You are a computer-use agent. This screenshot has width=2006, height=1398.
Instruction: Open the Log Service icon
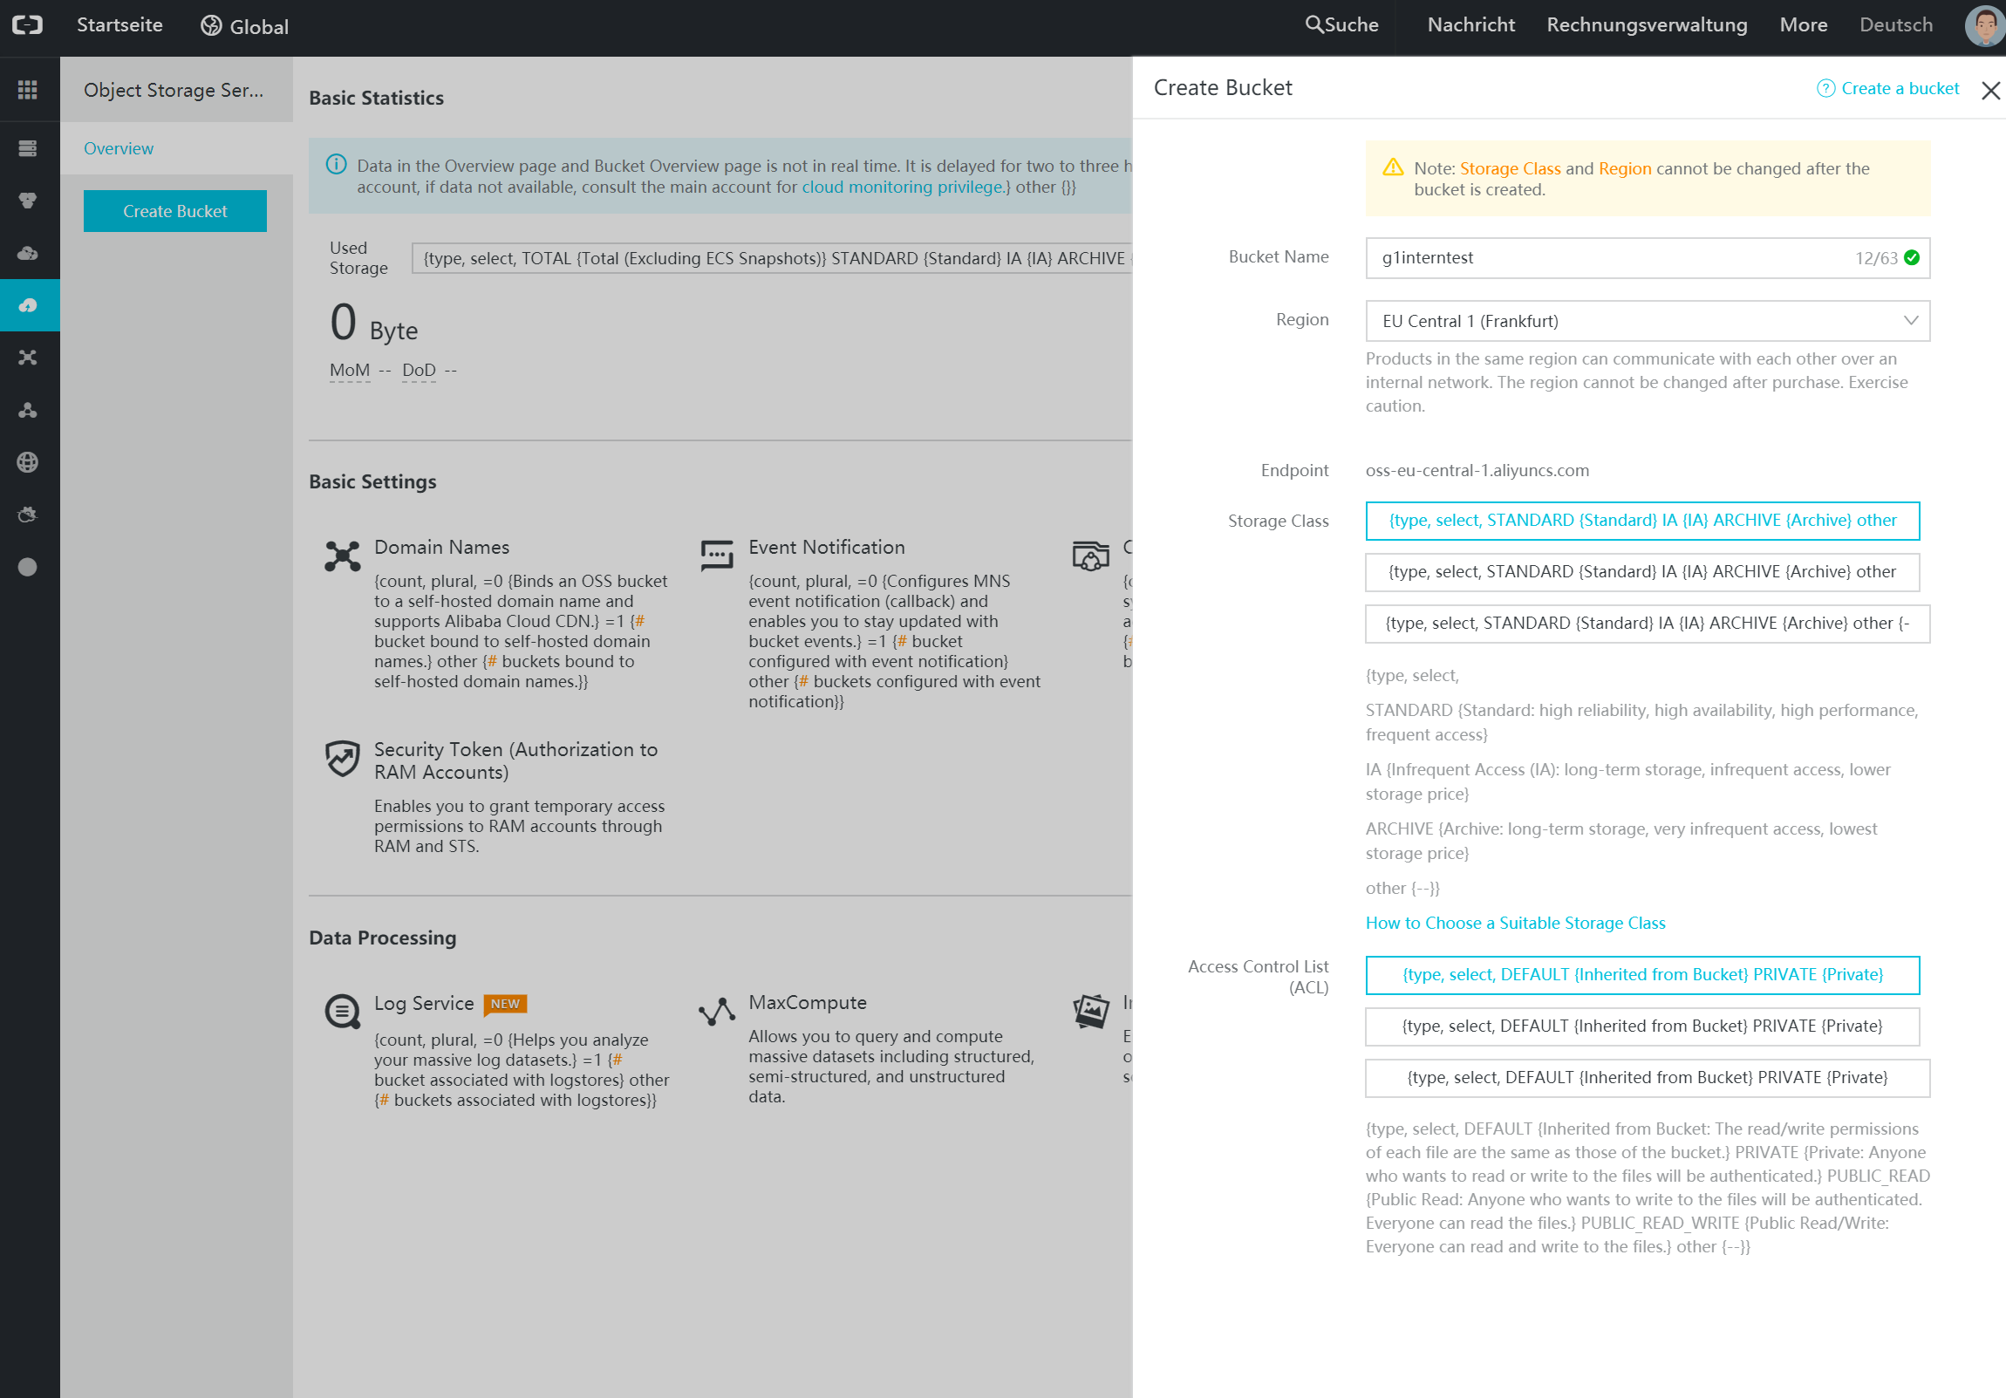(x=343, y=1011)
